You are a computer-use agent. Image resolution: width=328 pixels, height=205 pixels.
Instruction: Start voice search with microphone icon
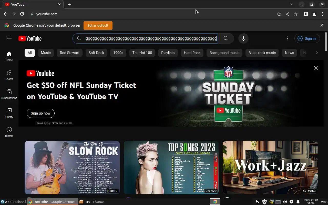(x=243, y=38)
